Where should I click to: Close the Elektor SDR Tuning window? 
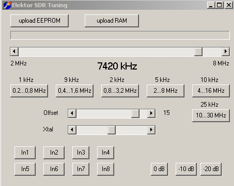(x=229, y=5)
